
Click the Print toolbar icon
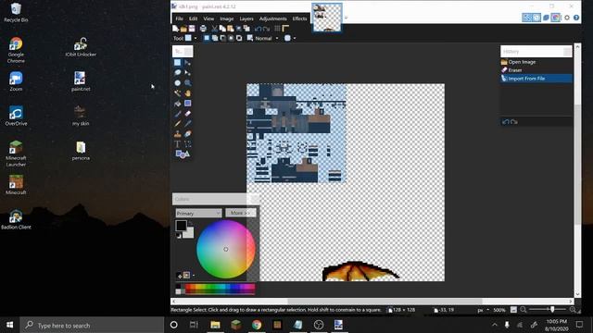(203, 29)
